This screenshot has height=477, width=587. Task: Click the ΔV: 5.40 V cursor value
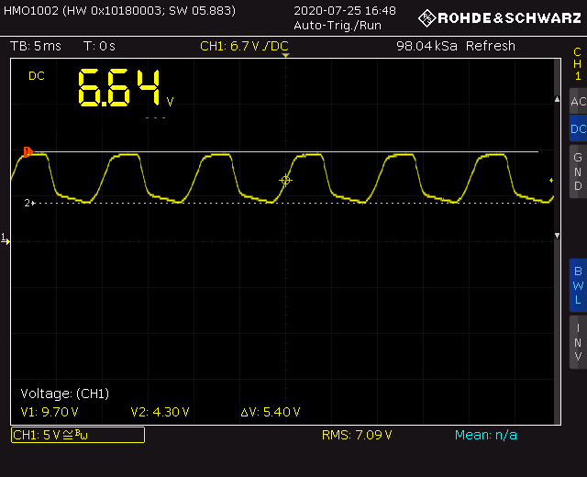[x=271, y=412]
